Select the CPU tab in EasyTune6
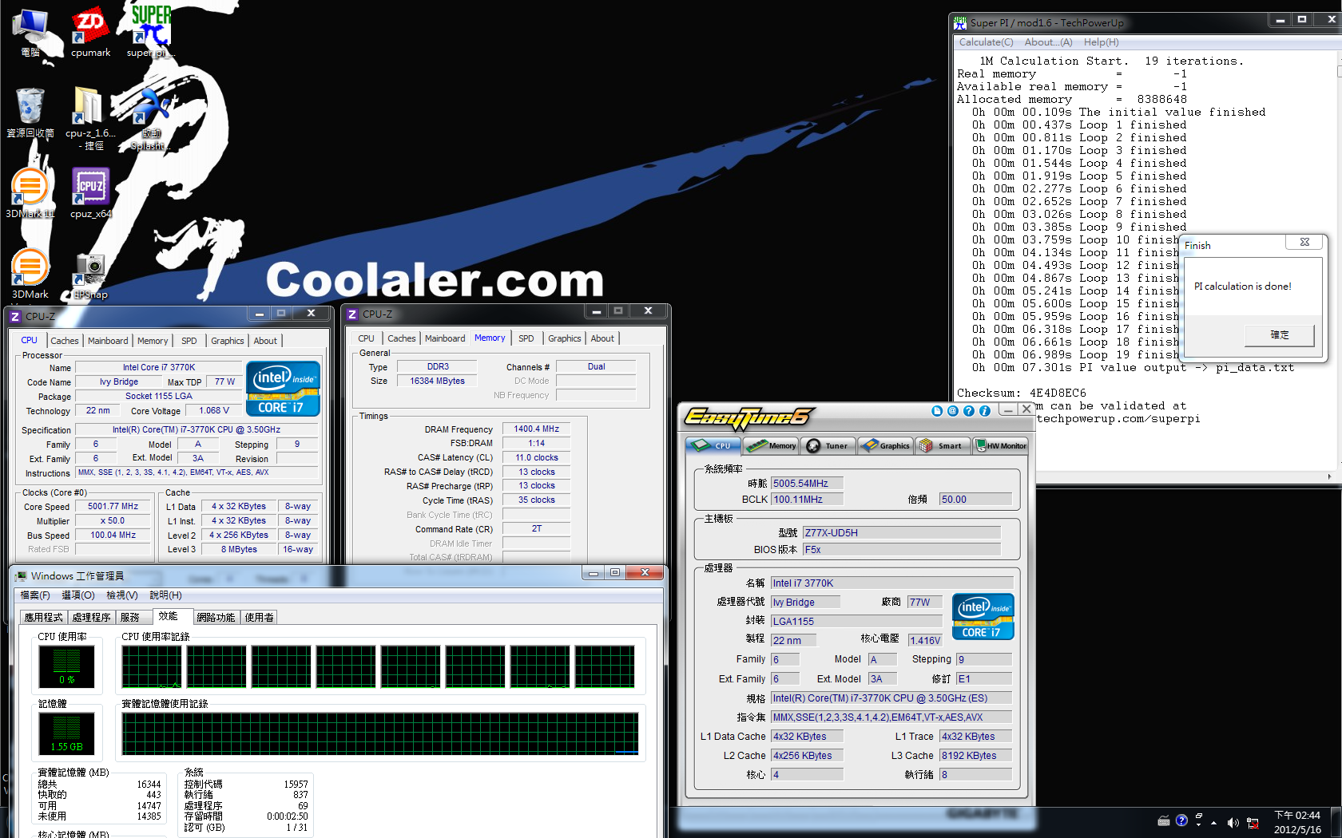This screenshot has height=838, width=1342. [713, 445]
